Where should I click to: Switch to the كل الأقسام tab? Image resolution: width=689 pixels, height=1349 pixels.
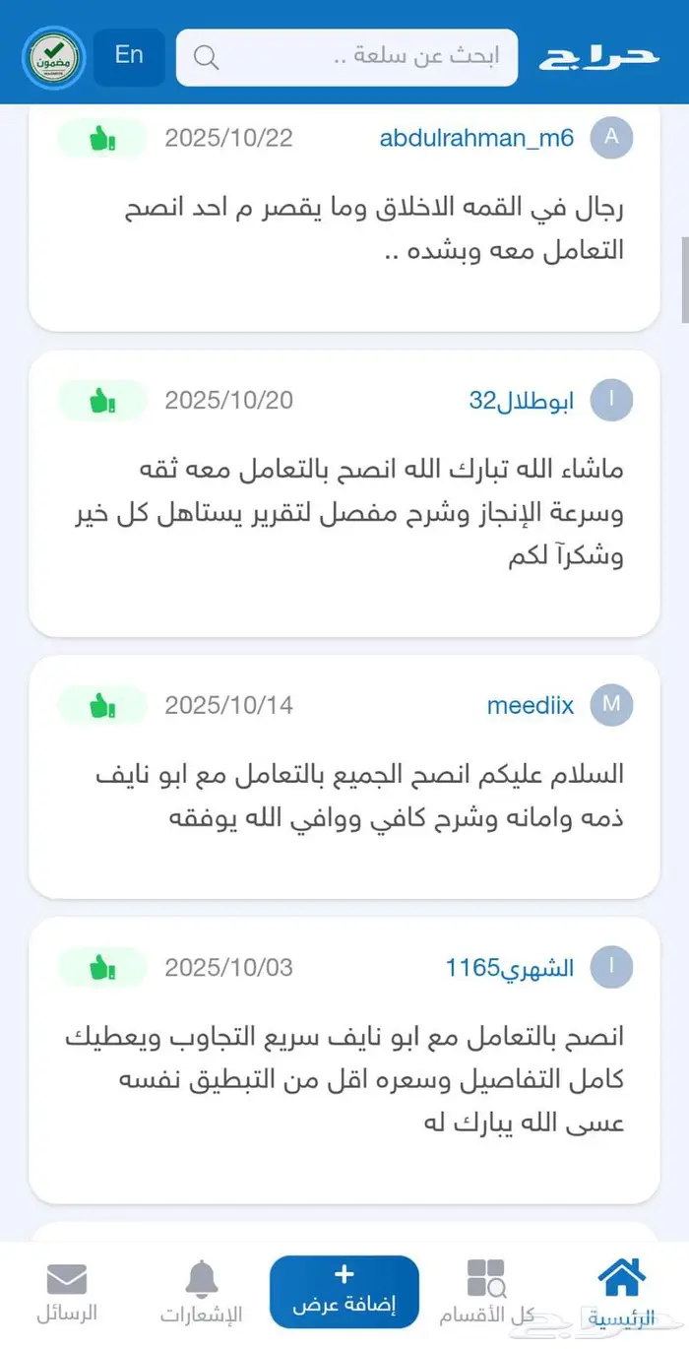481,1290
